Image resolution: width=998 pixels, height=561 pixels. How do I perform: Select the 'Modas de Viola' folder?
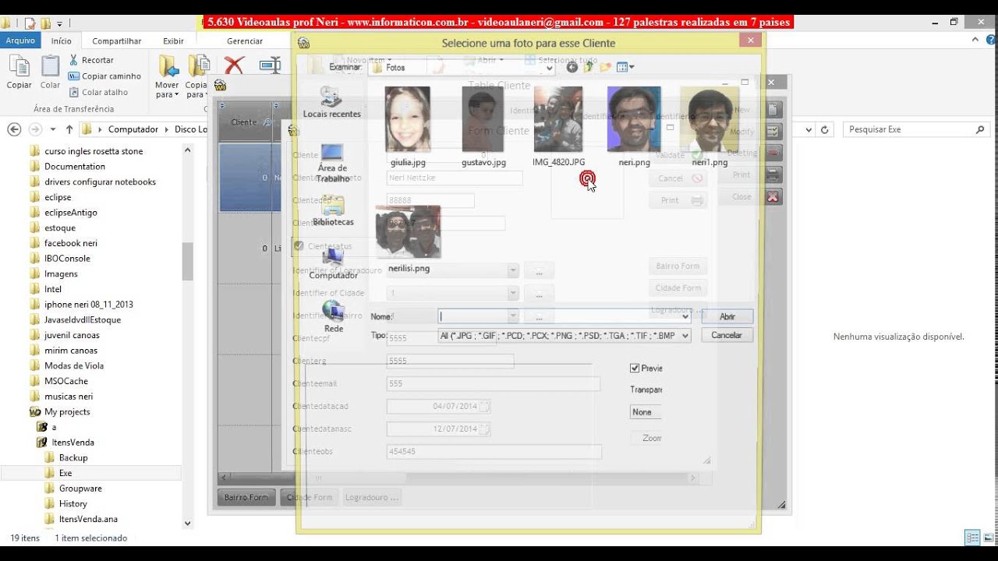coord(74,365)
